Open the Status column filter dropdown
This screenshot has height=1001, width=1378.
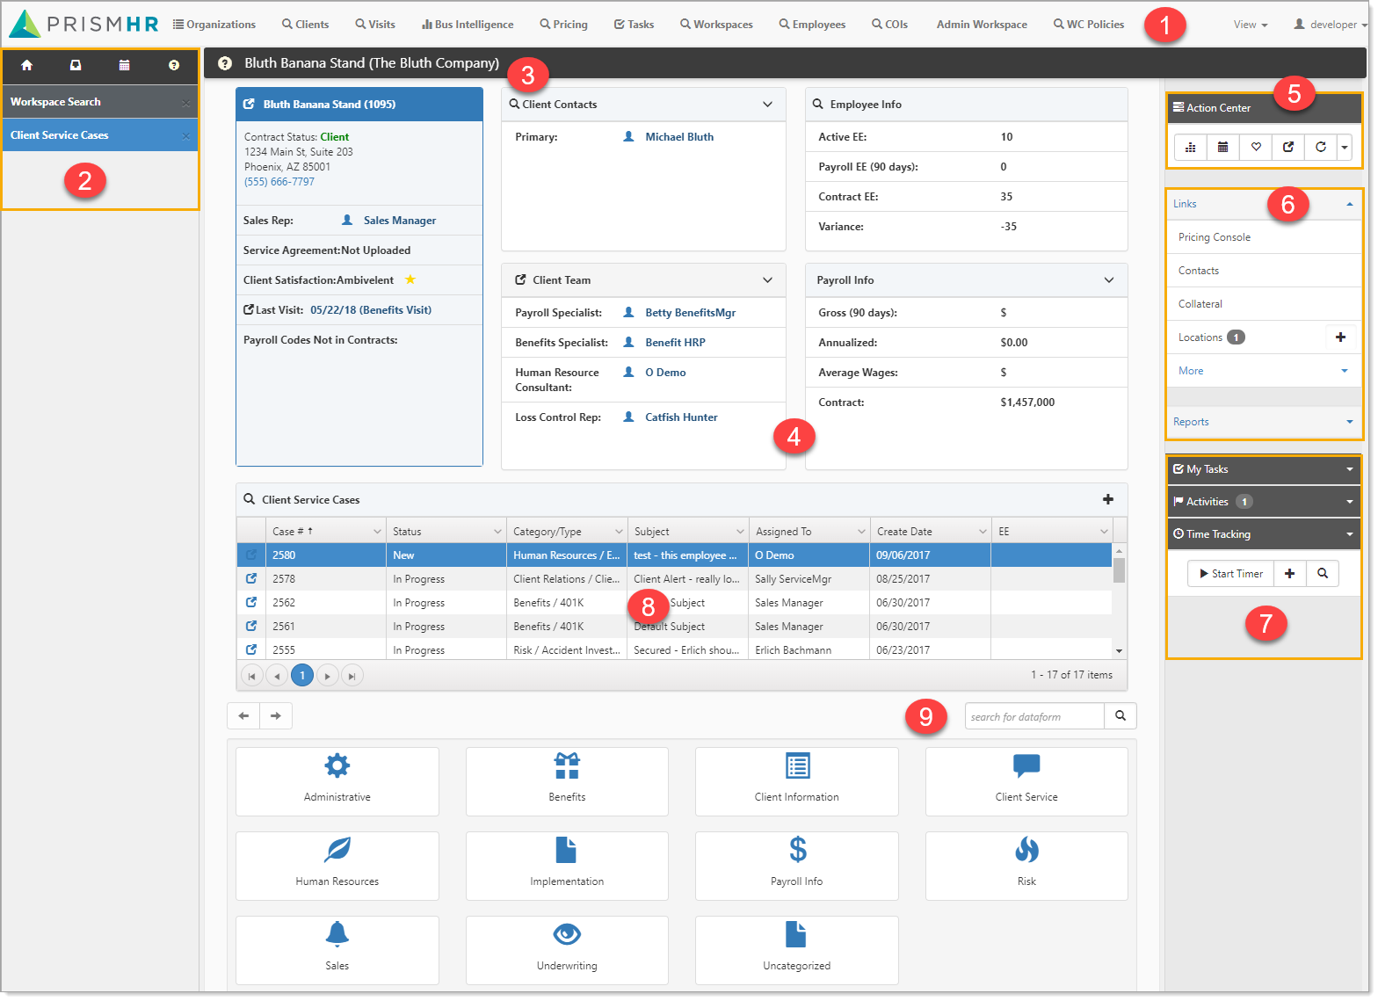click(497, 532)
